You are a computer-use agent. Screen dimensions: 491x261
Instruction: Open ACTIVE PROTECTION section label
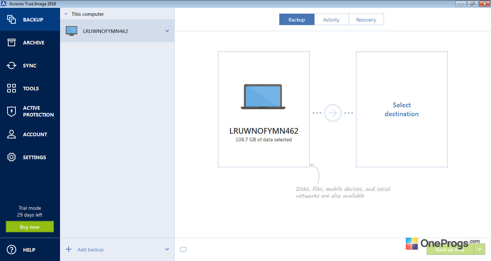[x=38, y=111]
